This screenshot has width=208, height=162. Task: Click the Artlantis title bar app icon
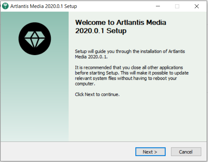click(5, 6)
